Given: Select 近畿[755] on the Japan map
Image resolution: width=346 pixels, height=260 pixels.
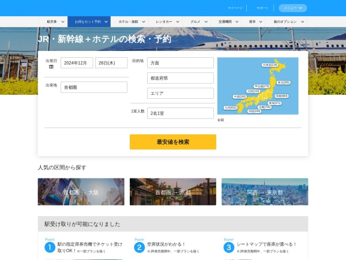Looking at the screenshot, I should [x=265, y=107].
